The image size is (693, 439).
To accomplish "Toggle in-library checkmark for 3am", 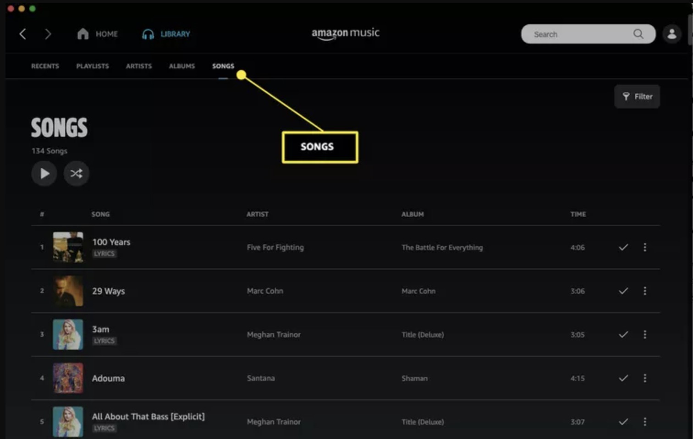I will 623,335.
